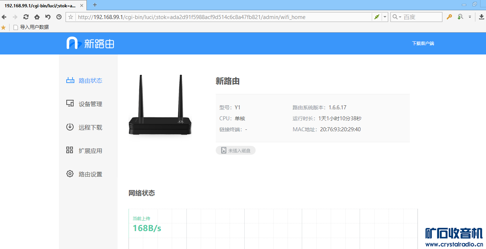
Task: Click the browser forward arrow
Action: [x=15, y=17]
